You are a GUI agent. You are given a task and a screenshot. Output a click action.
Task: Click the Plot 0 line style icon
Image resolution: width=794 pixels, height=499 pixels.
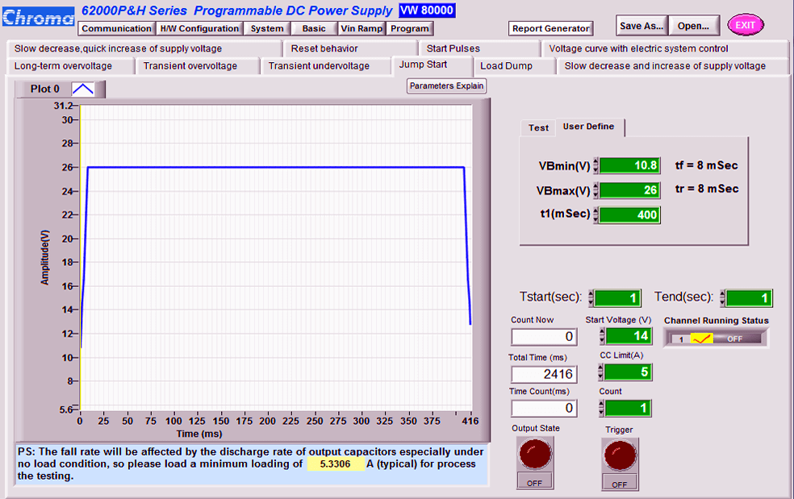click(x=83, y=89)
